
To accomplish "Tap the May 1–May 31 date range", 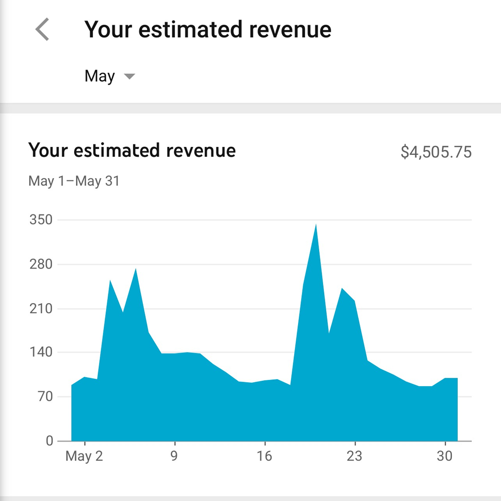I will (74, 181).
